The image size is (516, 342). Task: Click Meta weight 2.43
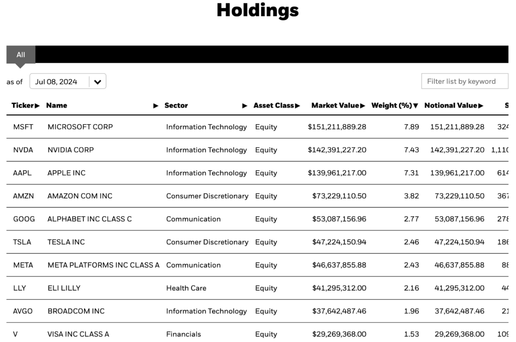tap(411, 265)
